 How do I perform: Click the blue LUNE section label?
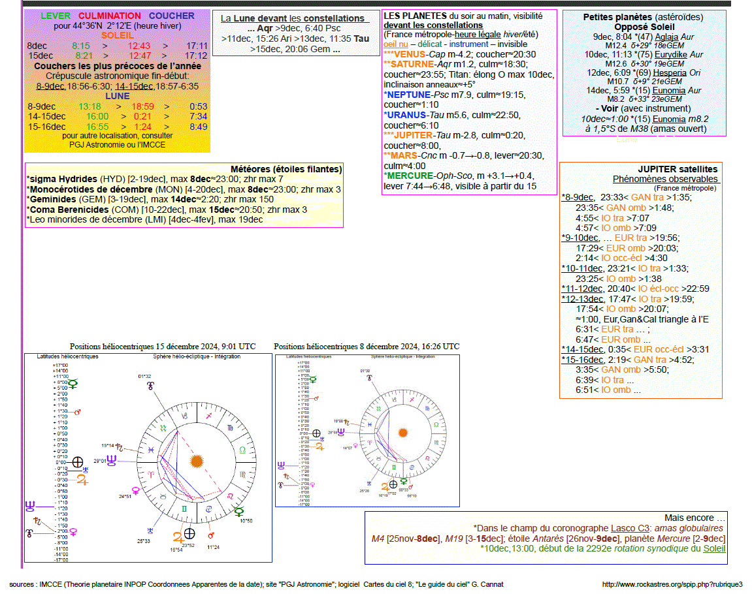point(118,97)
